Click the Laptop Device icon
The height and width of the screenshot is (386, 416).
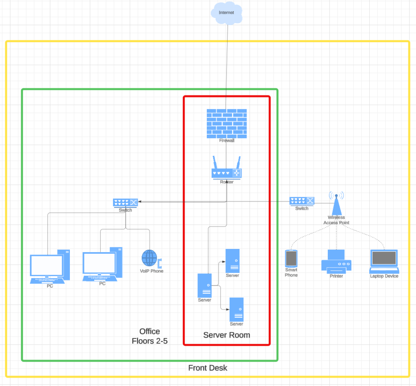(383, 260)
